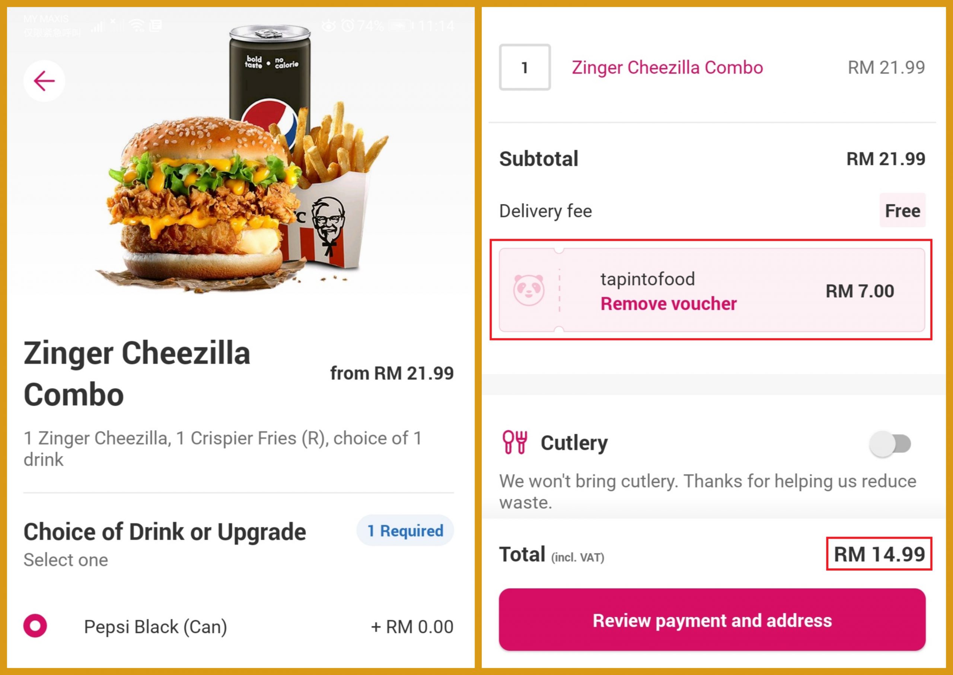Tap the mobile signal strength icon
Viewport: 953px width, 675px height.
[x=98, y=26]
